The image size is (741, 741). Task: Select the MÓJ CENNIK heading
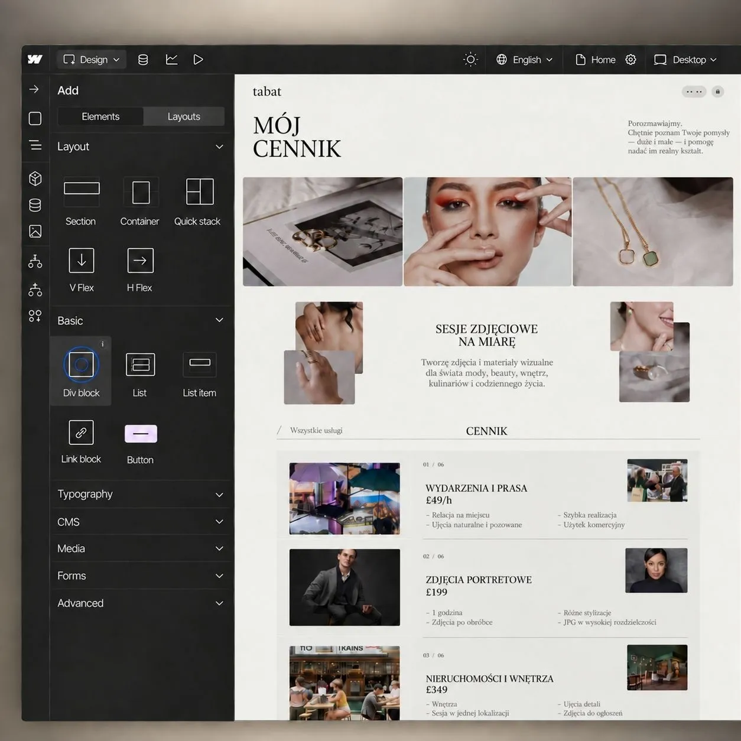click(297, 137)
